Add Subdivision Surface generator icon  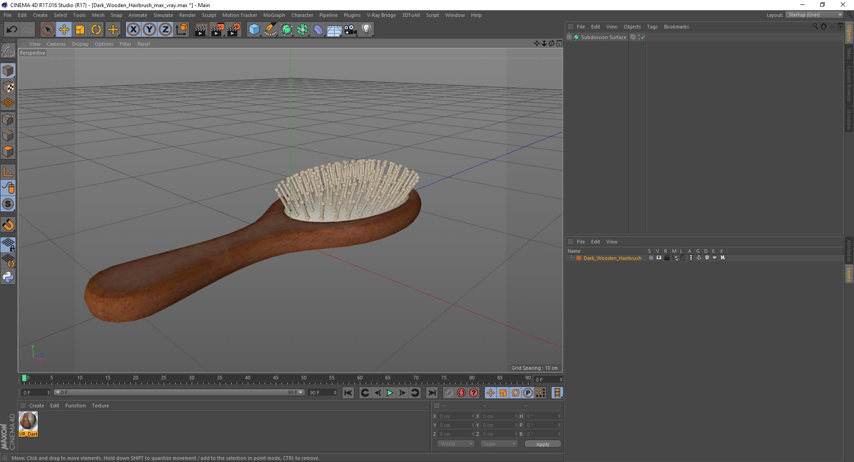click(286, 30)
